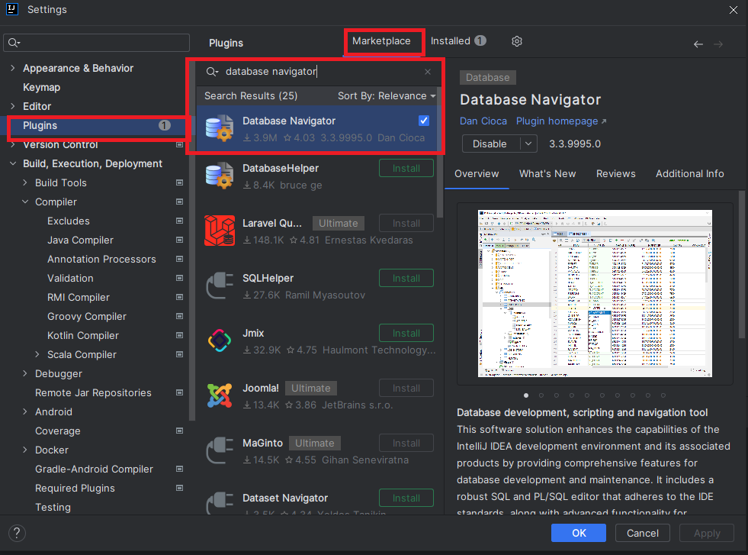Click the Laravel Query plugin icon
The height and width of the screenshot is (555, 748).
[x=220, y=231]
